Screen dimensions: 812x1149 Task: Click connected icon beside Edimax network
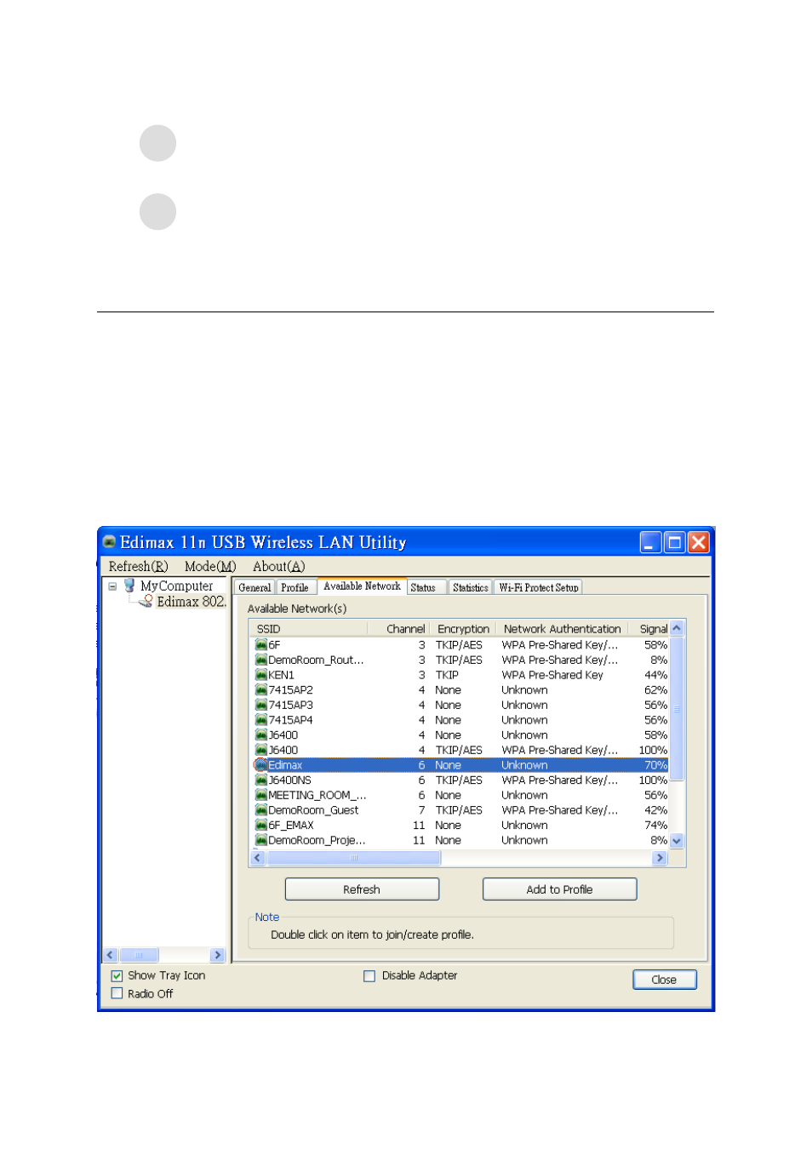point(261,764)
